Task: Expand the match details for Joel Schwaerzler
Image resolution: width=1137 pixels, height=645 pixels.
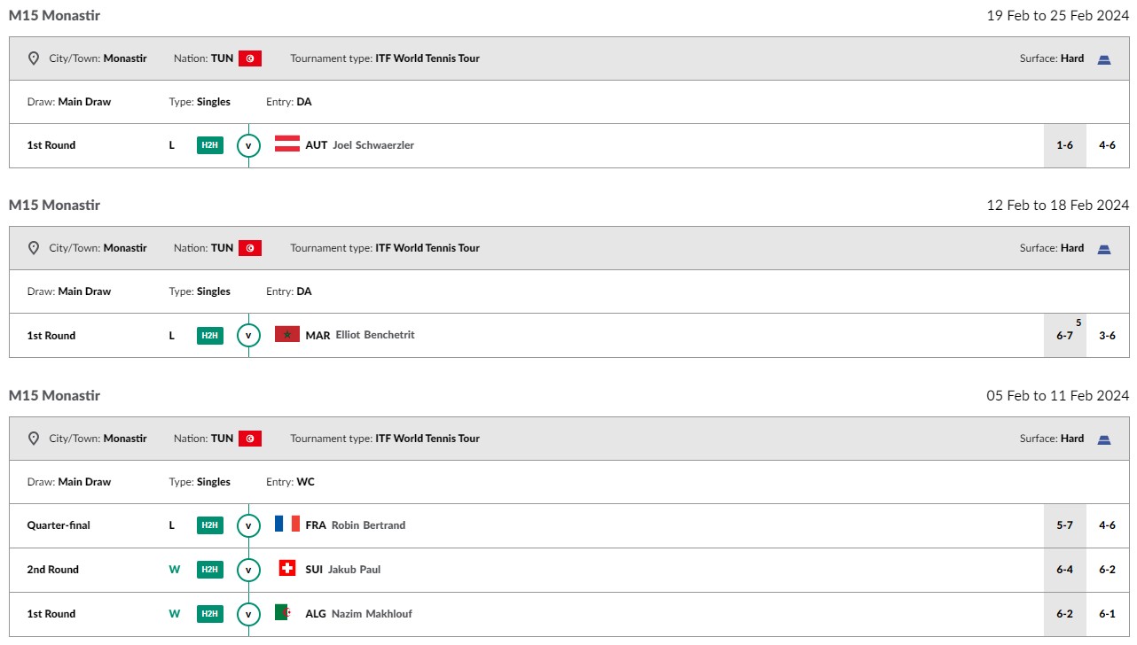Action: [x=248, y=145]
